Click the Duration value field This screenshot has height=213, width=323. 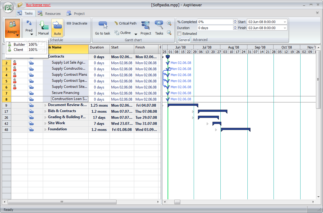215,28
